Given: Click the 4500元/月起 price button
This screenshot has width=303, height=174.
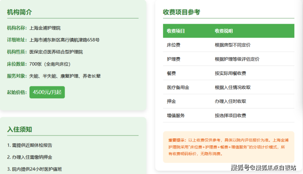Looking at the screenshot, I should point(47,92).
